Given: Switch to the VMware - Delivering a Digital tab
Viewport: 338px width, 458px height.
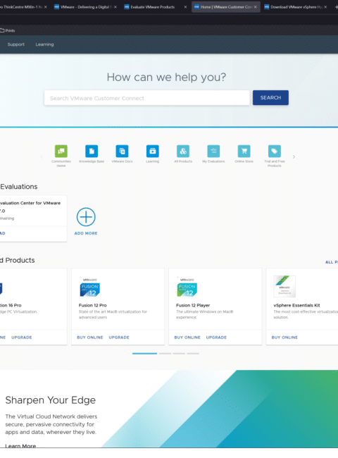Looking at the screenshot, I should [x=85, y=7].
